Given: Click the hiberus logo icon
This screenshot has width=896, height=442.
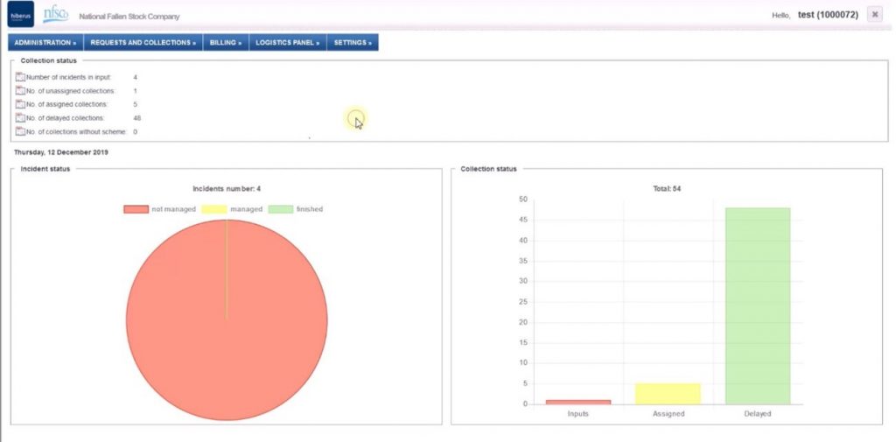Looking at the screenshot, I should (x=21, y=14).
